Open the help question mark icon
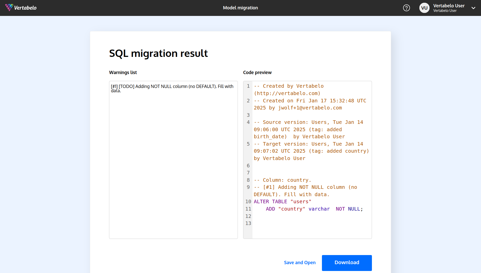 pyautogui.click(x=406, y=8)
